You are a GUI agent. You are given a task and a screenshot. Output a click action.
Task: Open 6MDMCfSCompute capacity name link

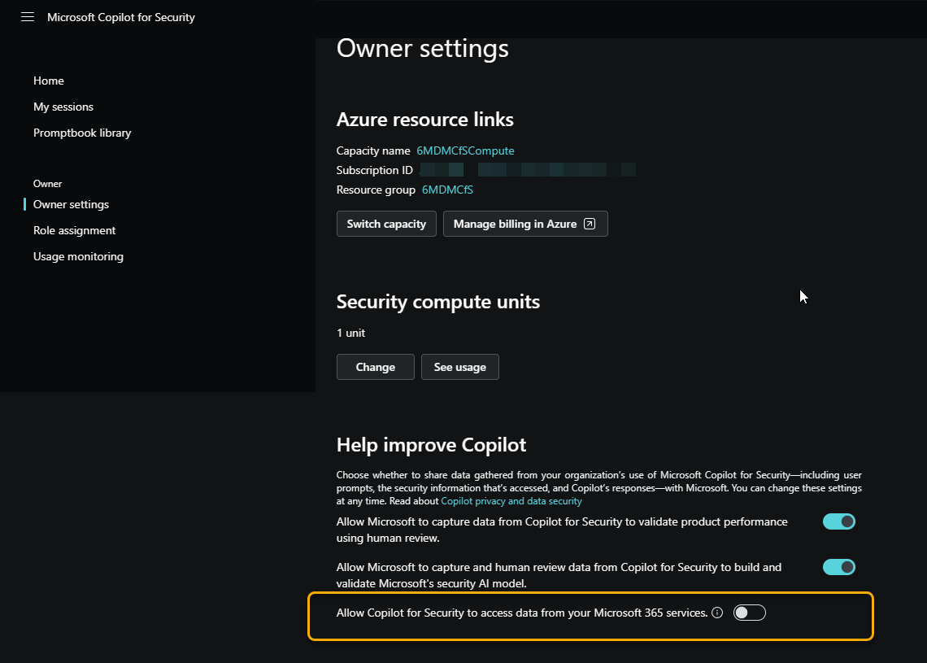point(465,150)
